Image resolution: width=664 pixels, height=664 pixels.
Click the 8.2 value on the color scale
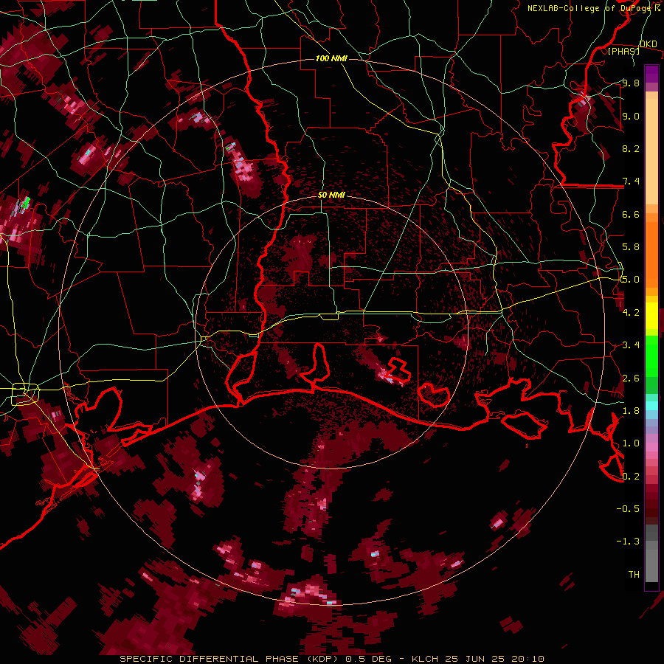(631, 148)
